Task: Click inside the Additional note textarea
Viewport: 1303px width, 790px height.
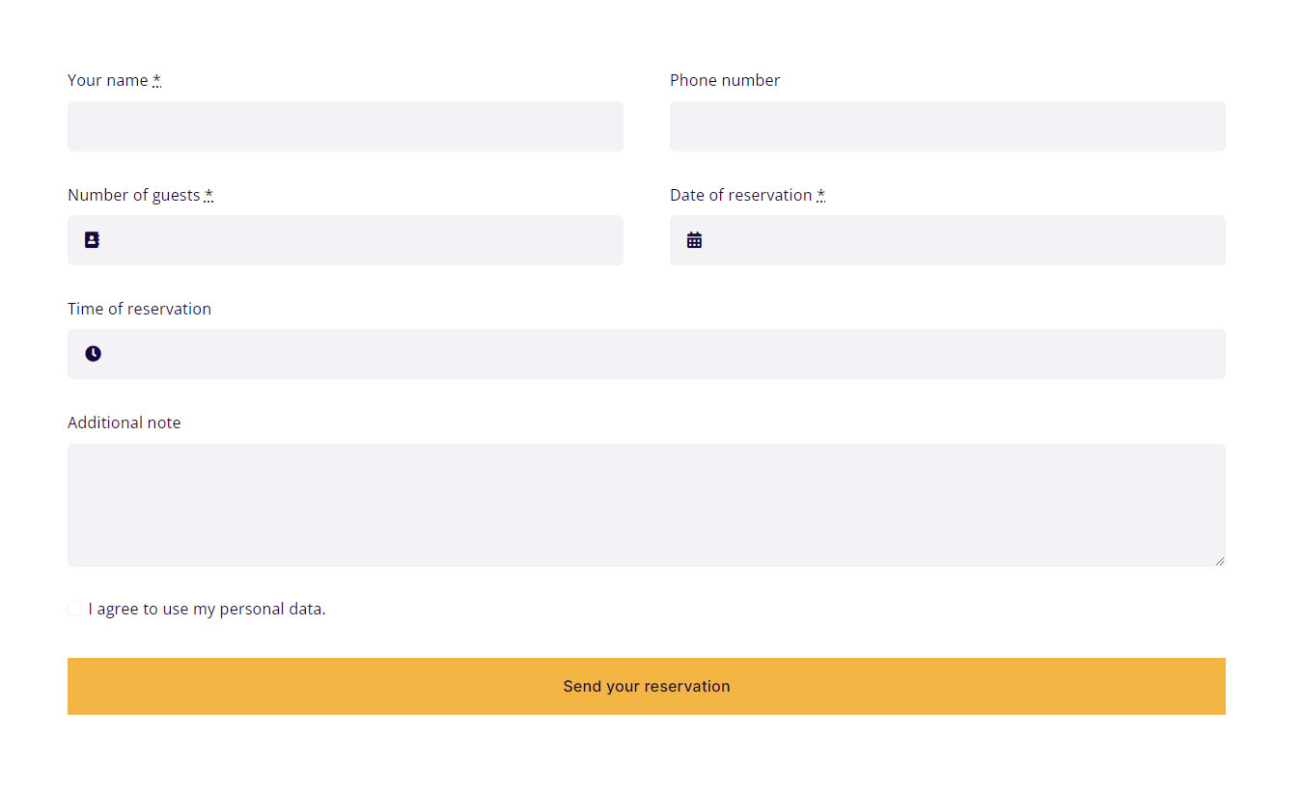Action: click(647, 505)
